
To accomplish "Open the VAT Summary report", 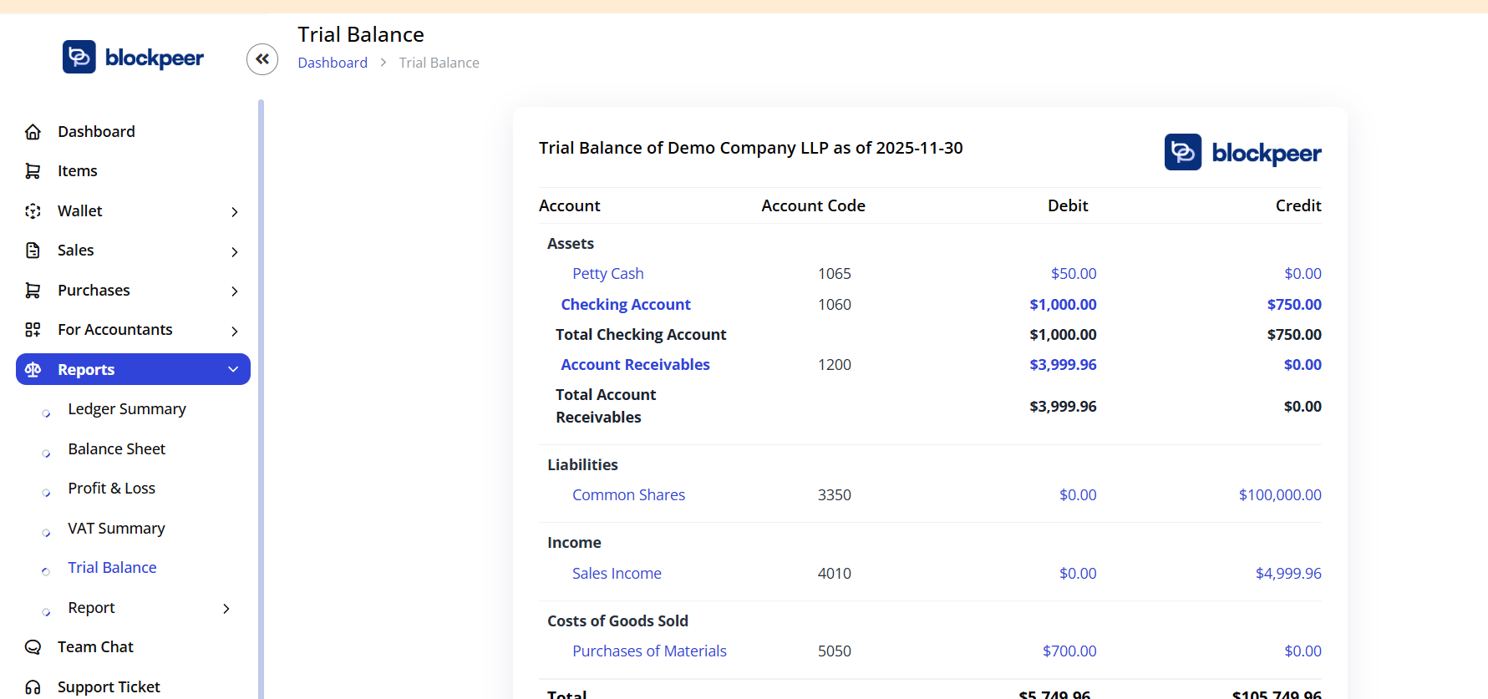I will pyautogui.click(x=116, y=529).
